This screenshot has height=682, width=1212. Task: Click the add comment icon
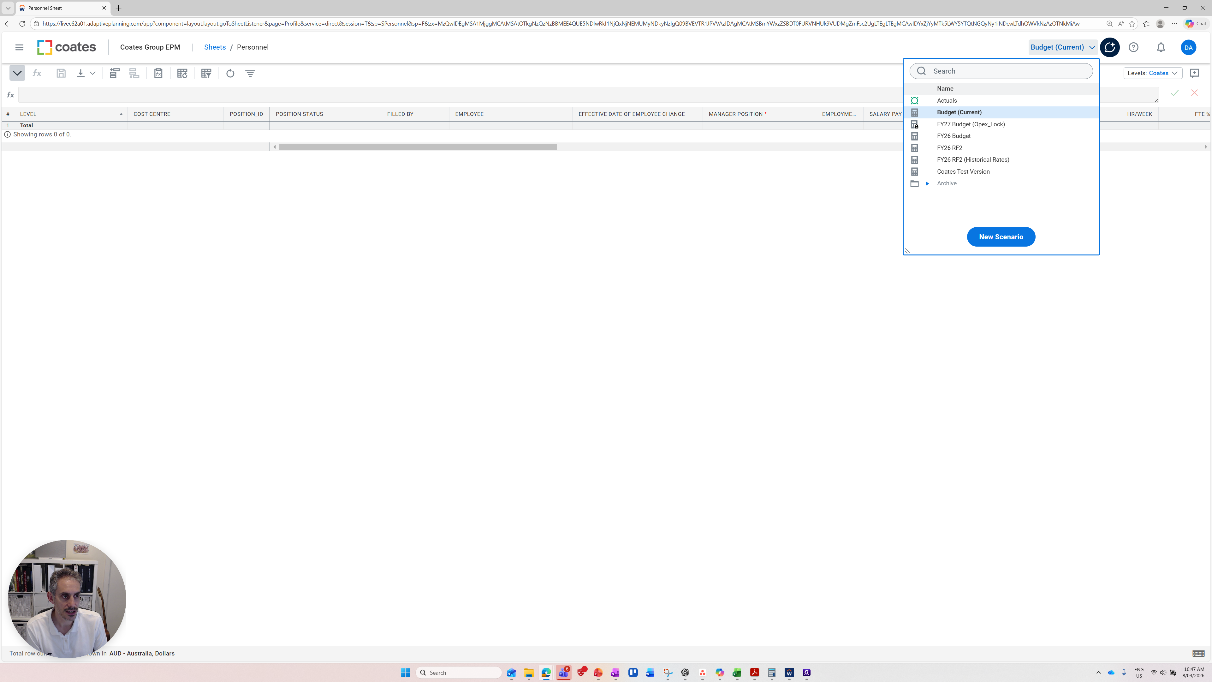tap(1194, 73)
